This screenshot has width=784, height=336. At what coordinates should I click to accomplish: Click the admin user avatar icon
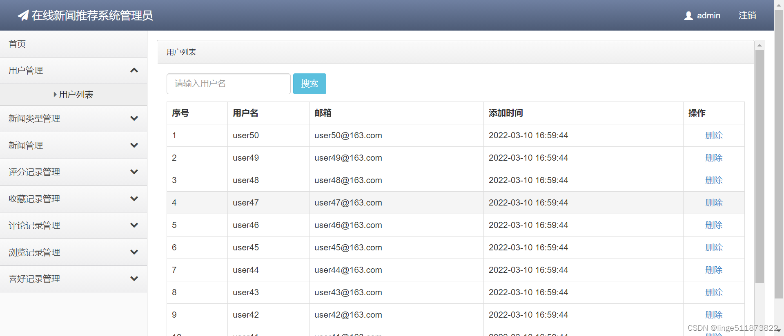[688, 15]
